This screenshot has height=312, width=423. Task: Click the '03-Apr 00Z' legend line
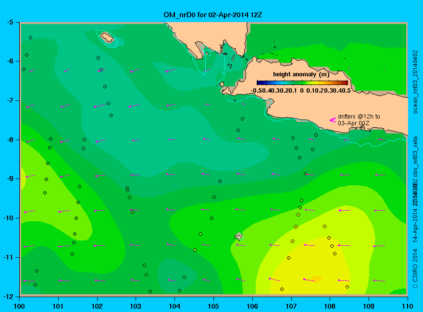point(354,123)
